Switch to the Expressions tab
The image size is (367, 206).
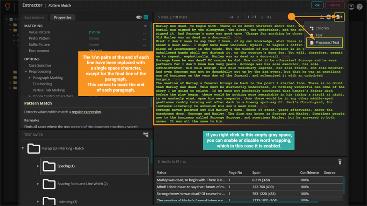34,17
